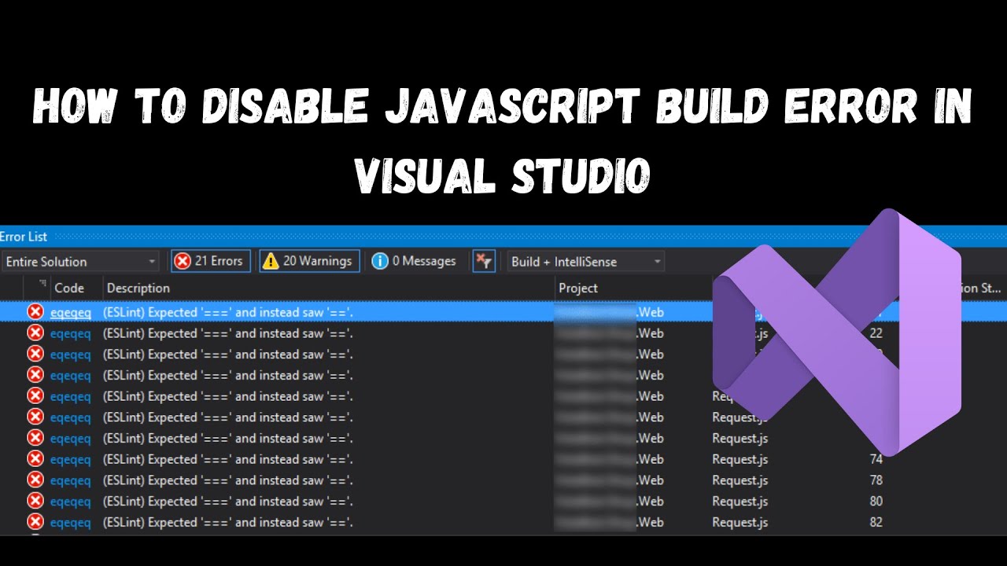Click error icon in line 74 row
Viewport: 1007px width, 566px height.
[35, 459]
